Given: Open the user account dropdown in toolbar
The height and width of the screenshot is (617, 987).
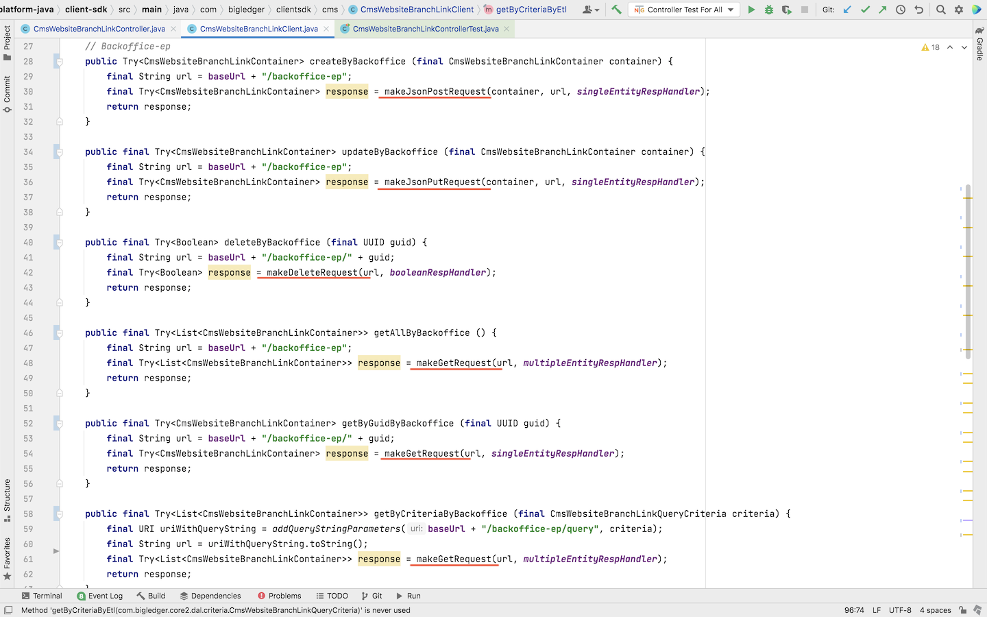Looking at the screenshot, I should pyautogui.click(x=590, y=10).
